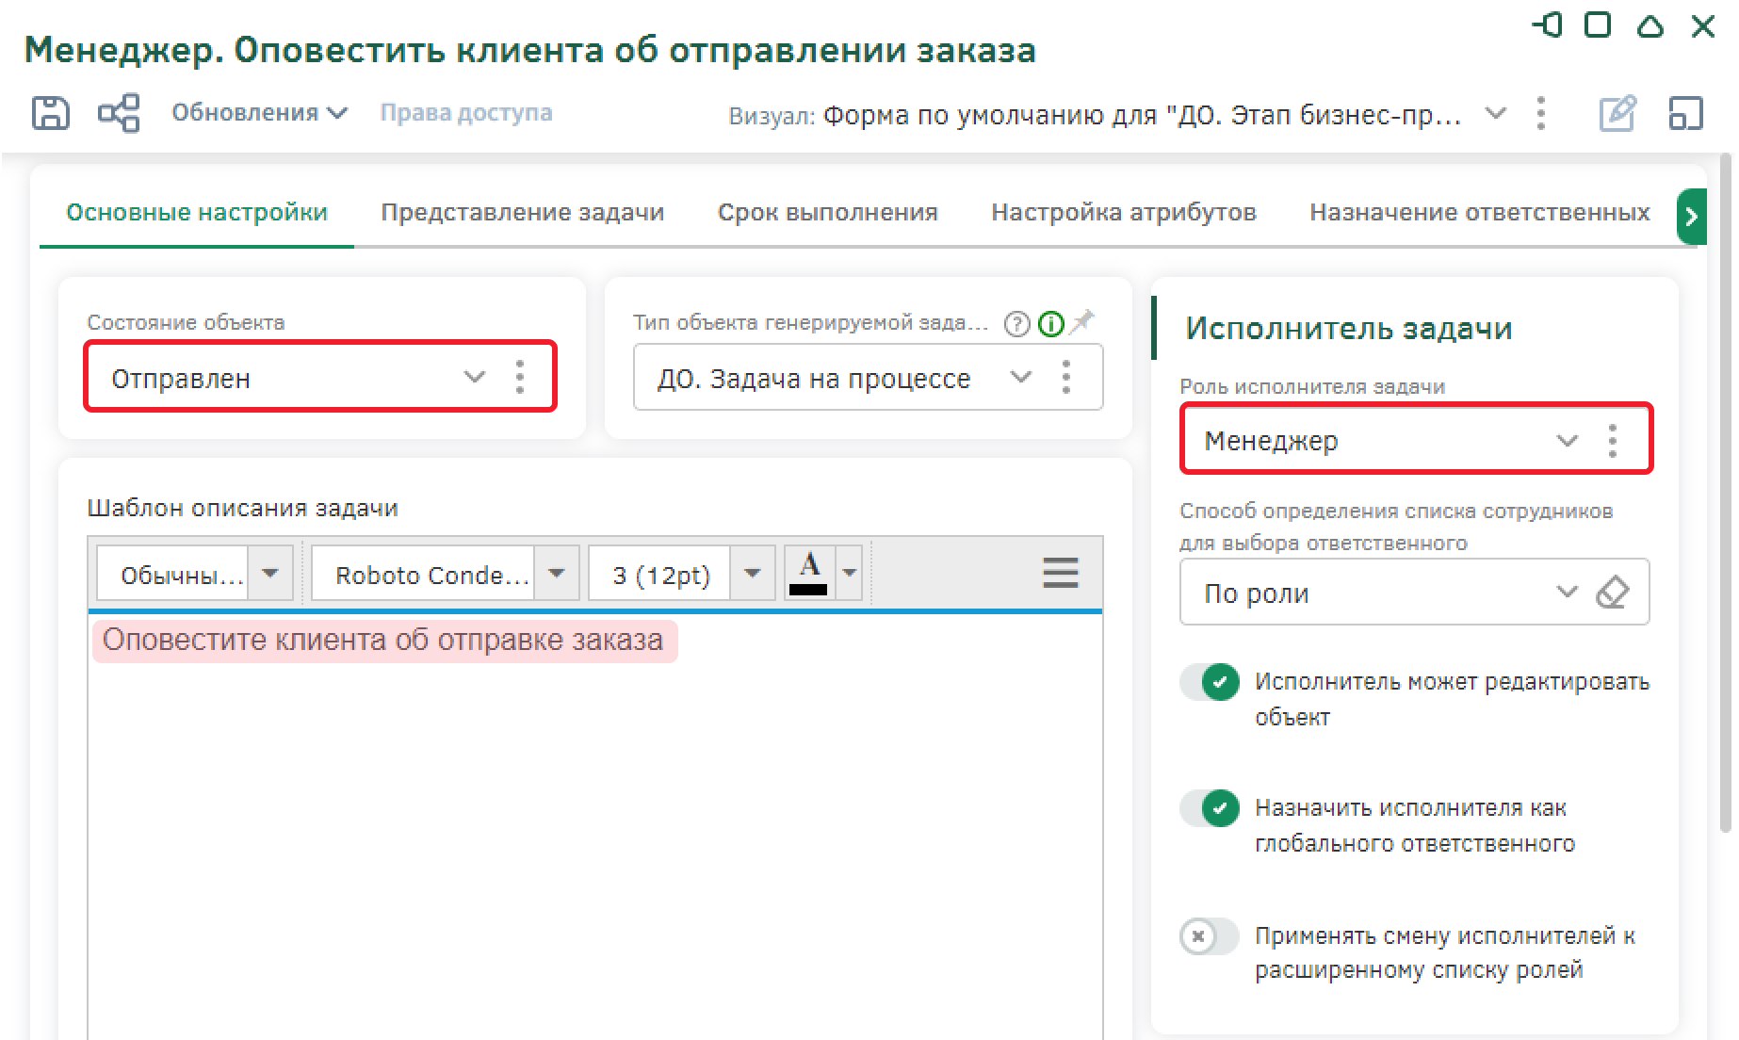Toggle Исполнитель может редактировать объект switch
The image size is (1739, 1040).
point(1210,682)
